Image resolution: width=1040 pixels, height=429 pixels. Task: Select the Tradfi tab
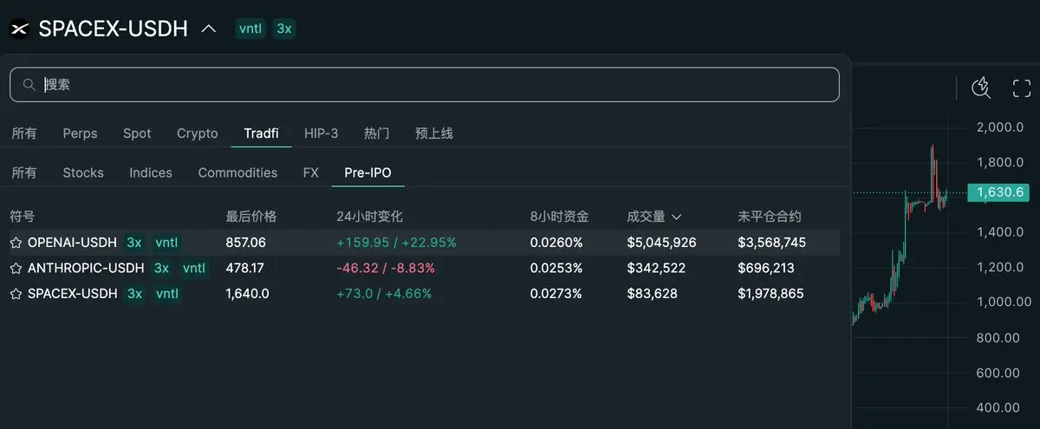(x=261, y=133)
